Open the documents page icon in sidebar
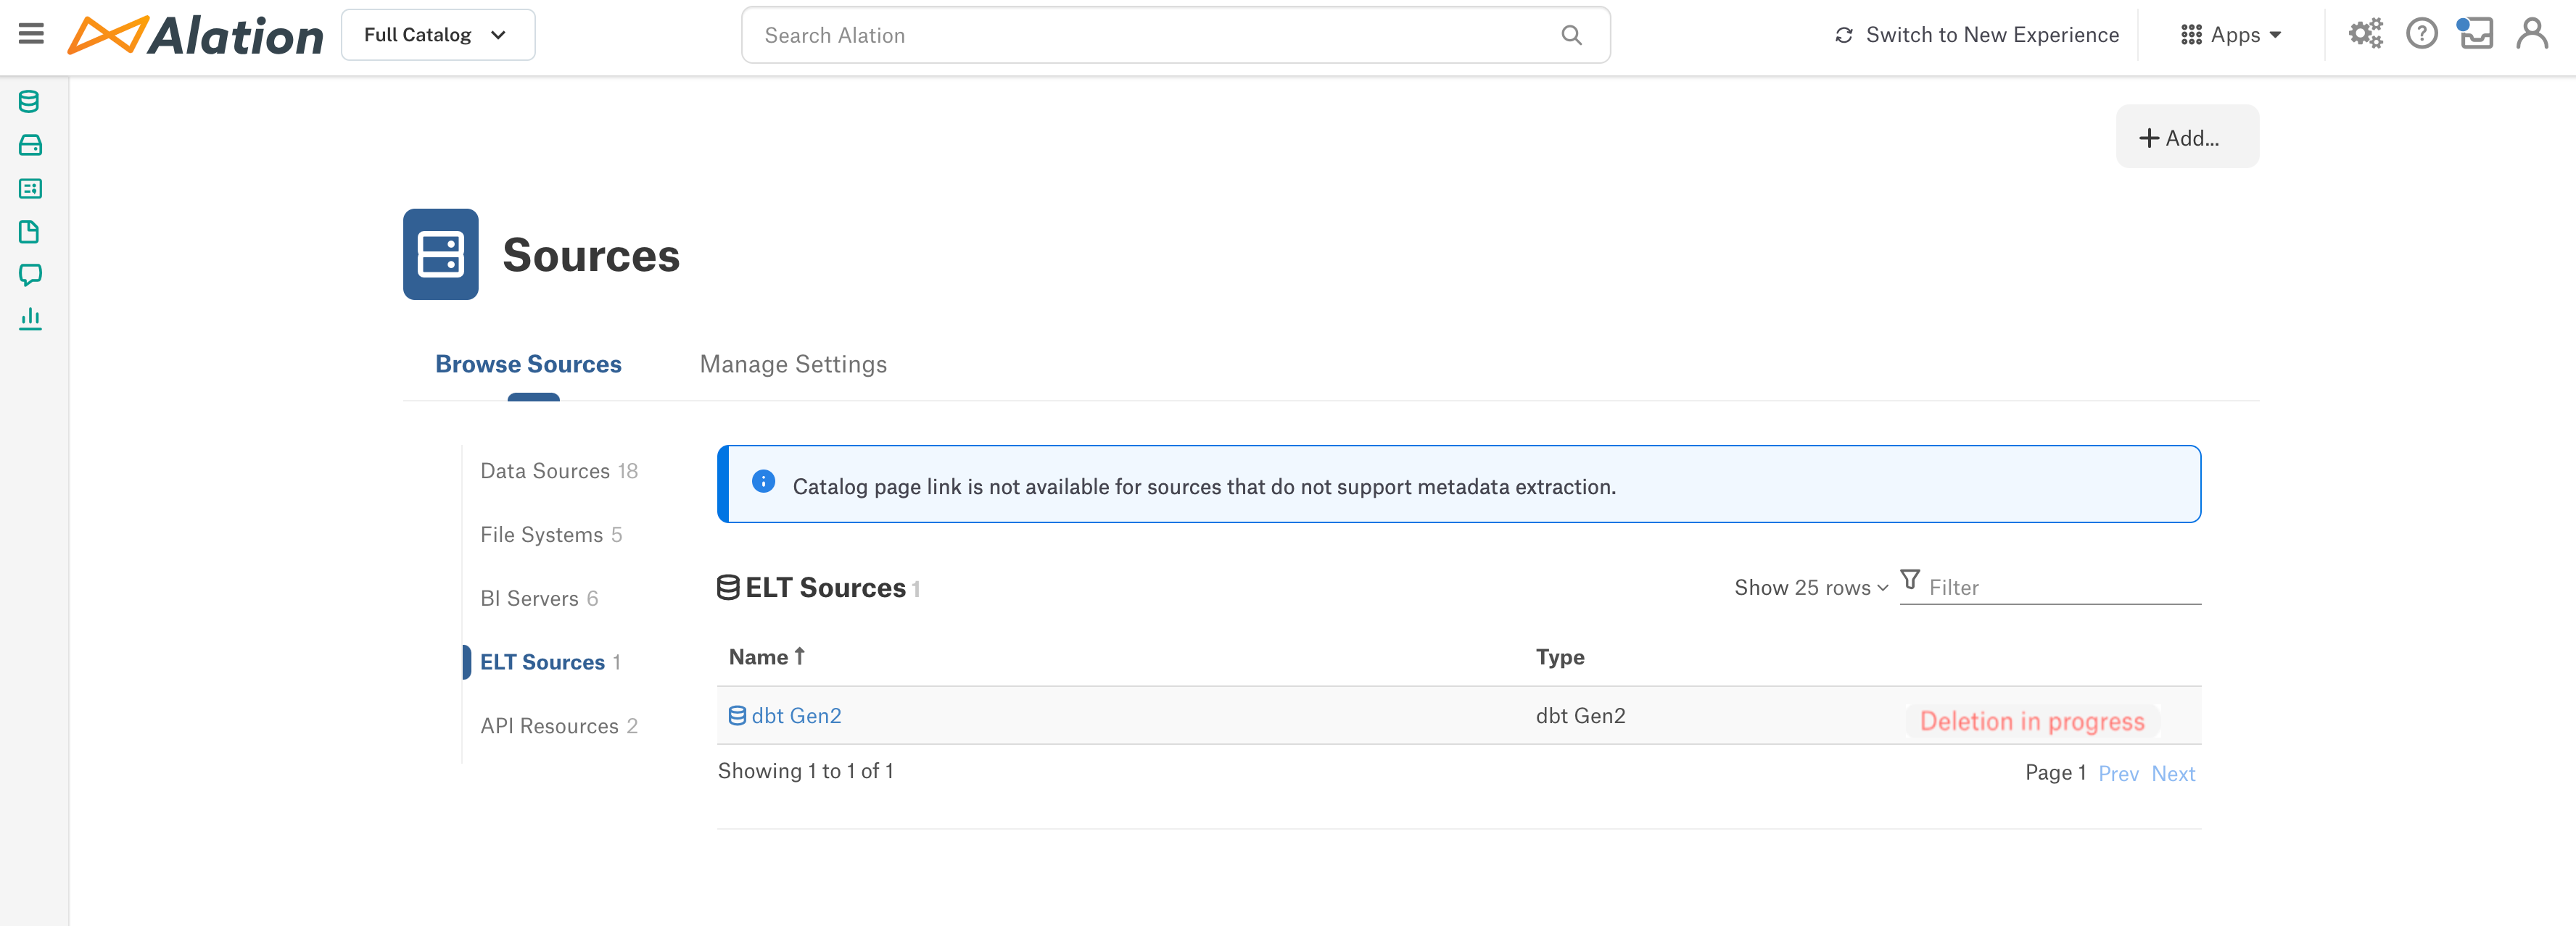 [x=30, y=232]
